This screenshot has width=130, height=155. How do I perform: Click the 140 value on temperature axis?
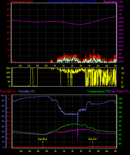(120, 99)
